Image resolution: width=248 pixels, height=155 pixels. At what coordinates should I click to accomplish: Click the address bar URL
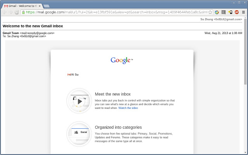[117, 12]
